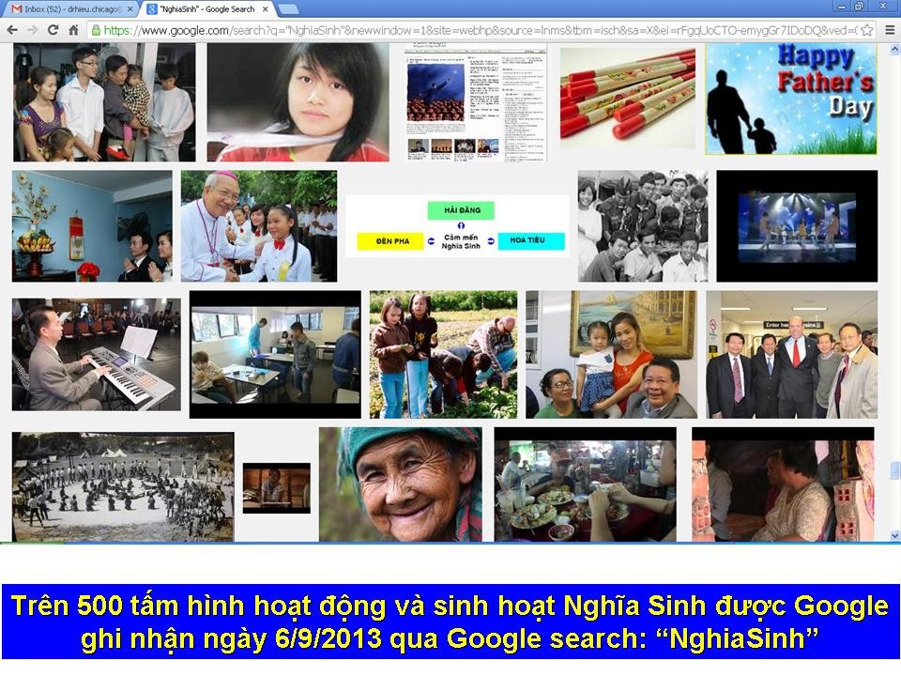Restore down the browser window
The width and height of the screenshot is (901, 676).
(x=859, y=7)
